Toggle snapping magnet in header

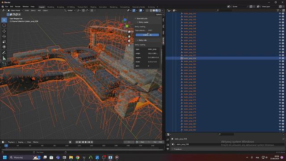pos(84,10)
